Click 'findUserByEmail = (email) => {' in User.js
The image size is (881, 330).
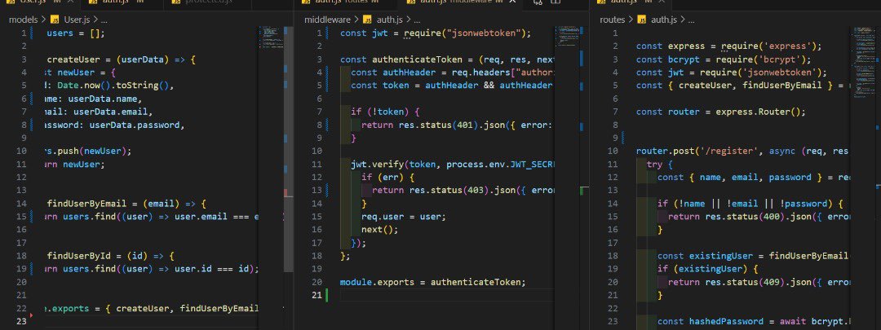(x=126, y=204)
